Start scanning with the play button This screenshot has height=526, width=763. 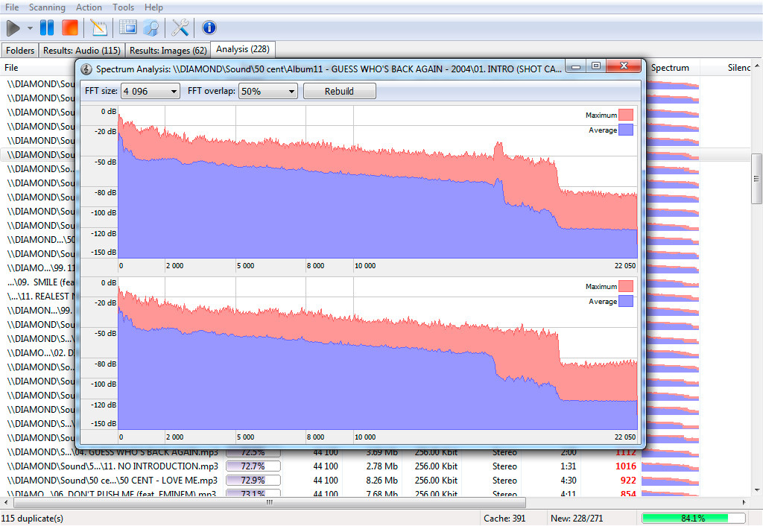click(x=13, y=28)
